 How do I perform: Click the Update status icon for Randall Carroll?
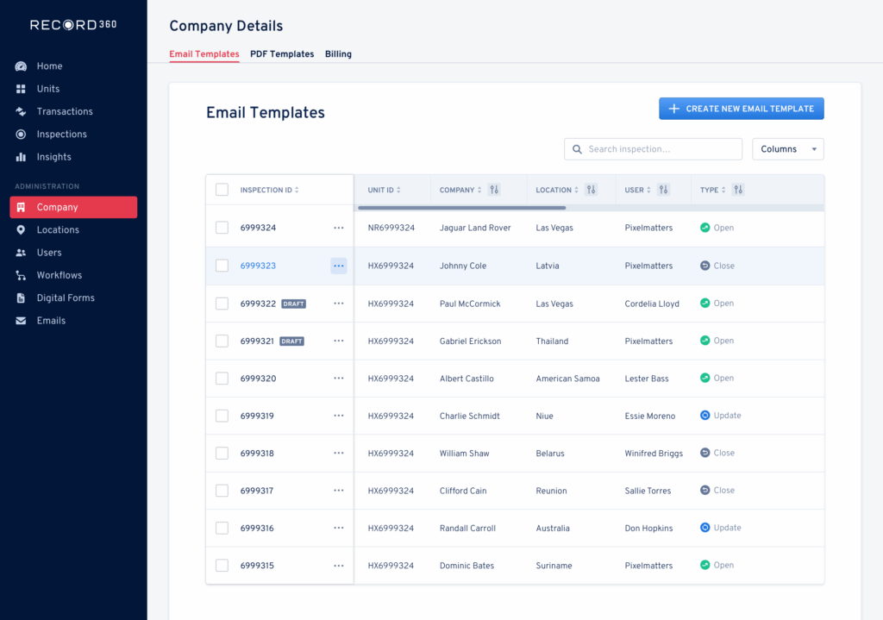[705, 528]
